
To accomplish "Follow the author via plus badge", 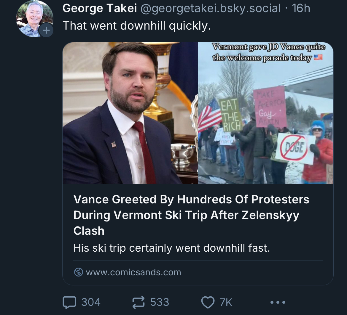I will coord(46,30).
